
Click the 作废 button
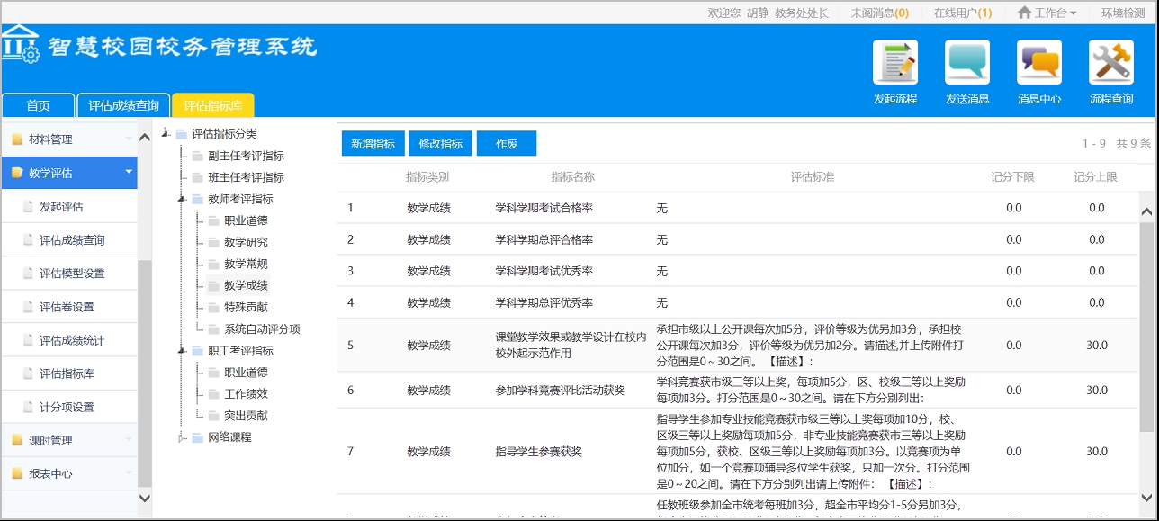(507, 144)
